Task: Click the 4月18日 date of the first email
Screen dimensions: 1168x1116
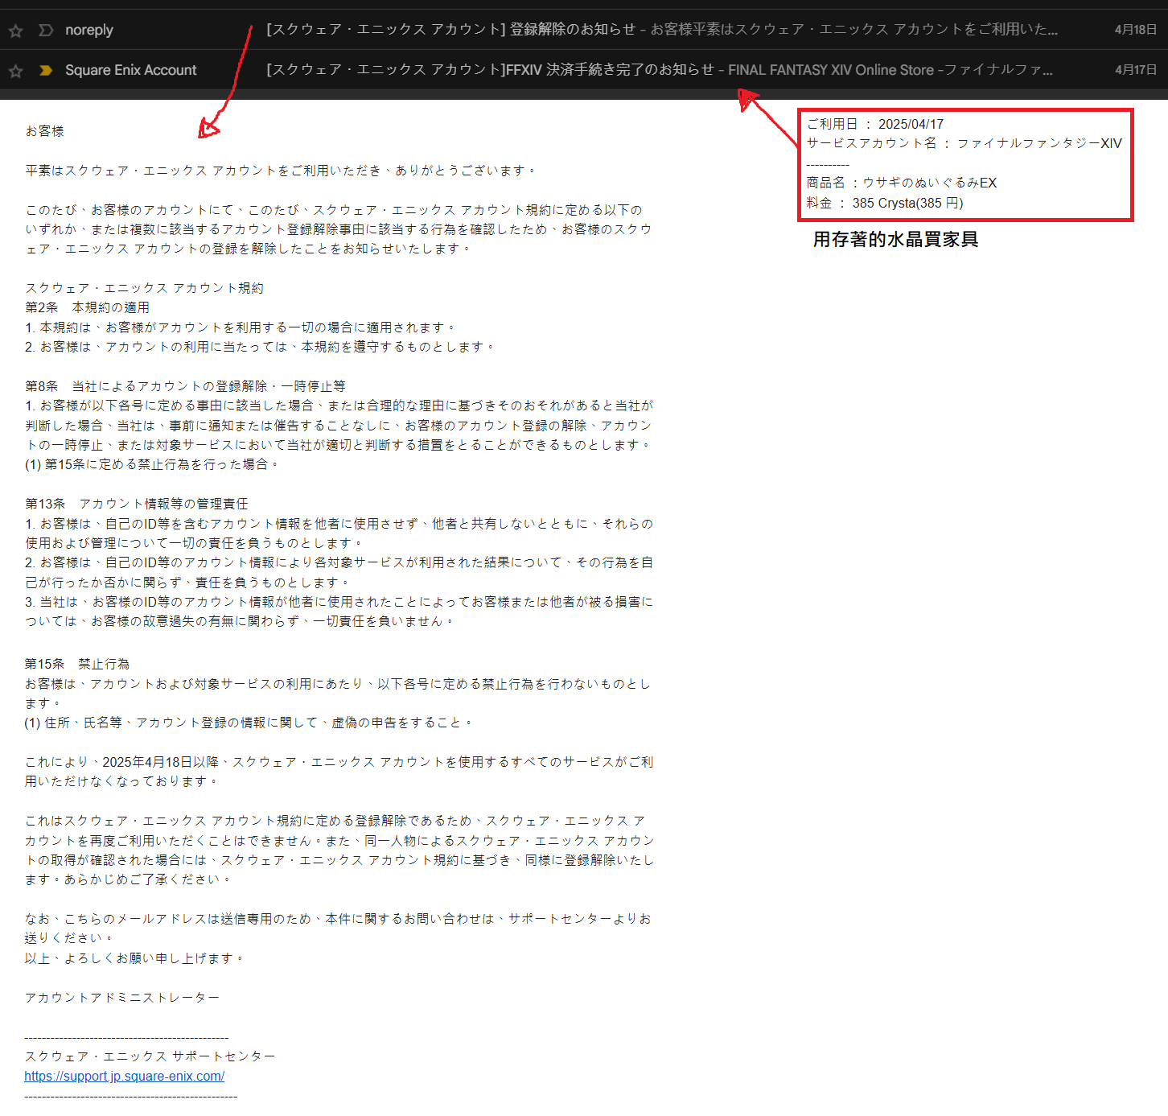Action: pos(1135,30)
